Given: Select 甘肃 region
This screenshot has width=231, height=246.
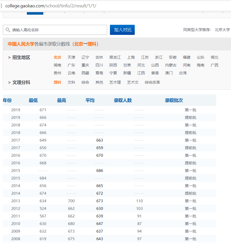Looking at the screenshot, I should (x=127, y=65).
